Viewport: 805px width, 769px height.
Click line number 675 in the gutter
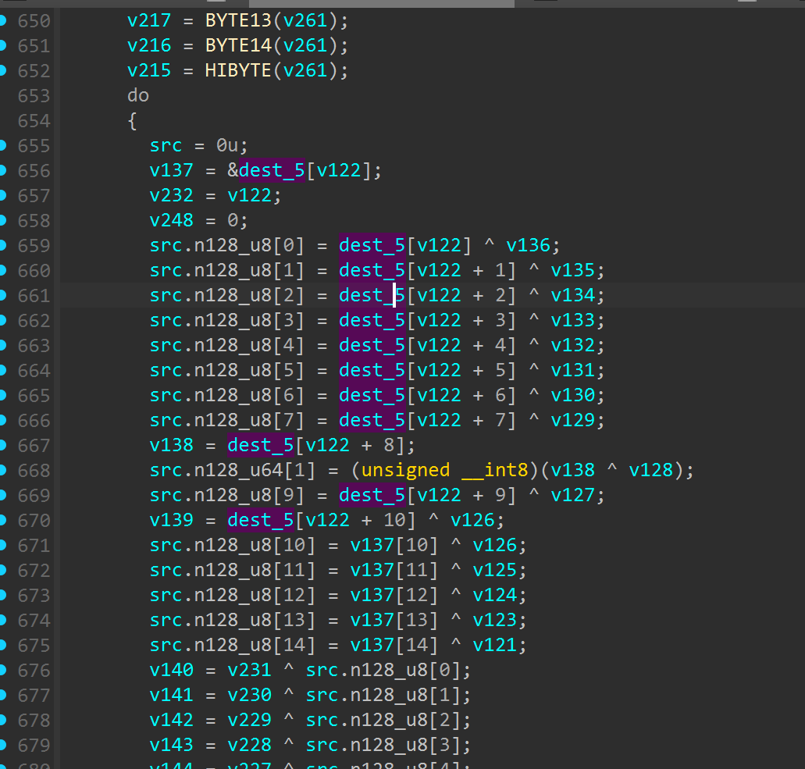34,646
